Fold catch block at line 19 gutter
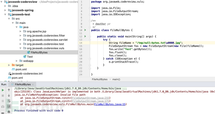This screenshot has width=215, height=114. point(90,59)
